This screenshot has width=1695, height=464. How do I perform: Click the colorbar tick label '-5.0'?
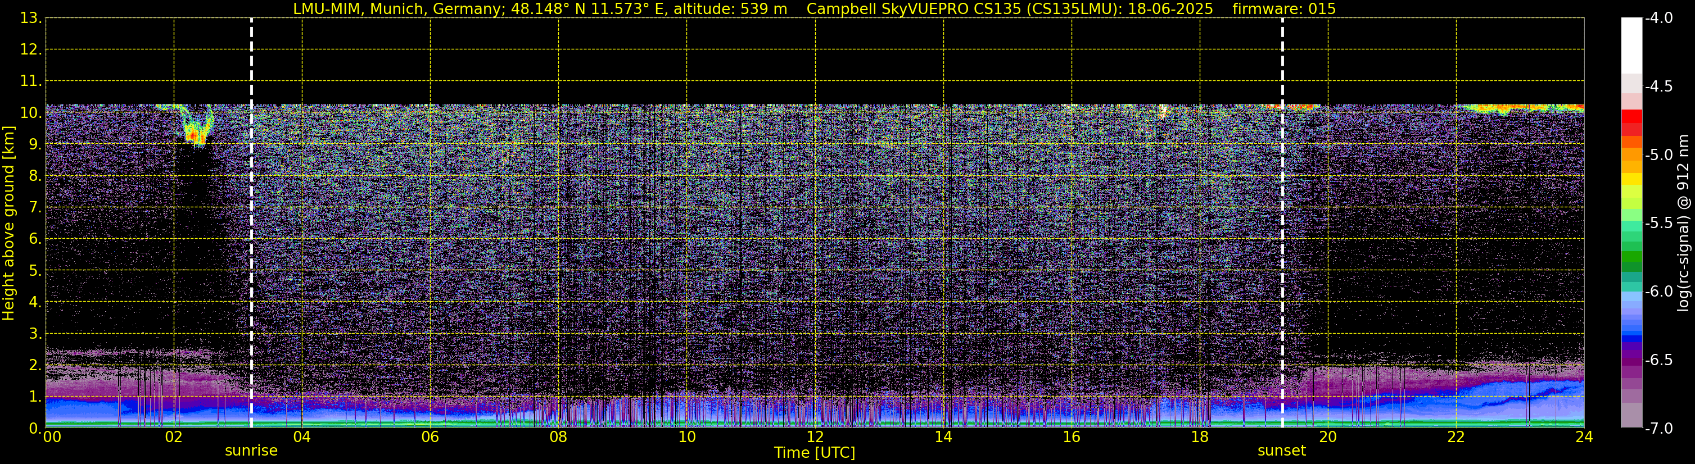pos(1658,155)
